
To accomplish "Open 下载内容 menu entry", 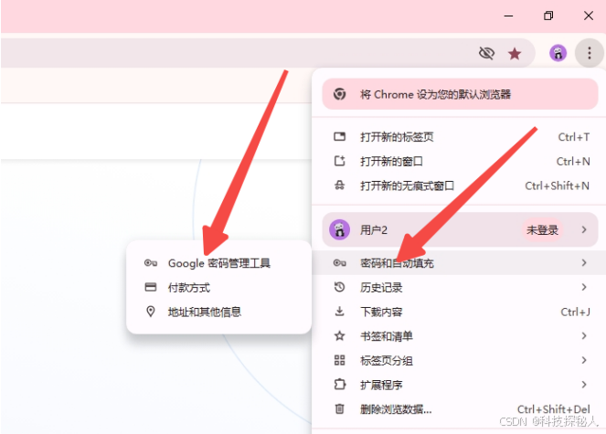I will point(458,312).
